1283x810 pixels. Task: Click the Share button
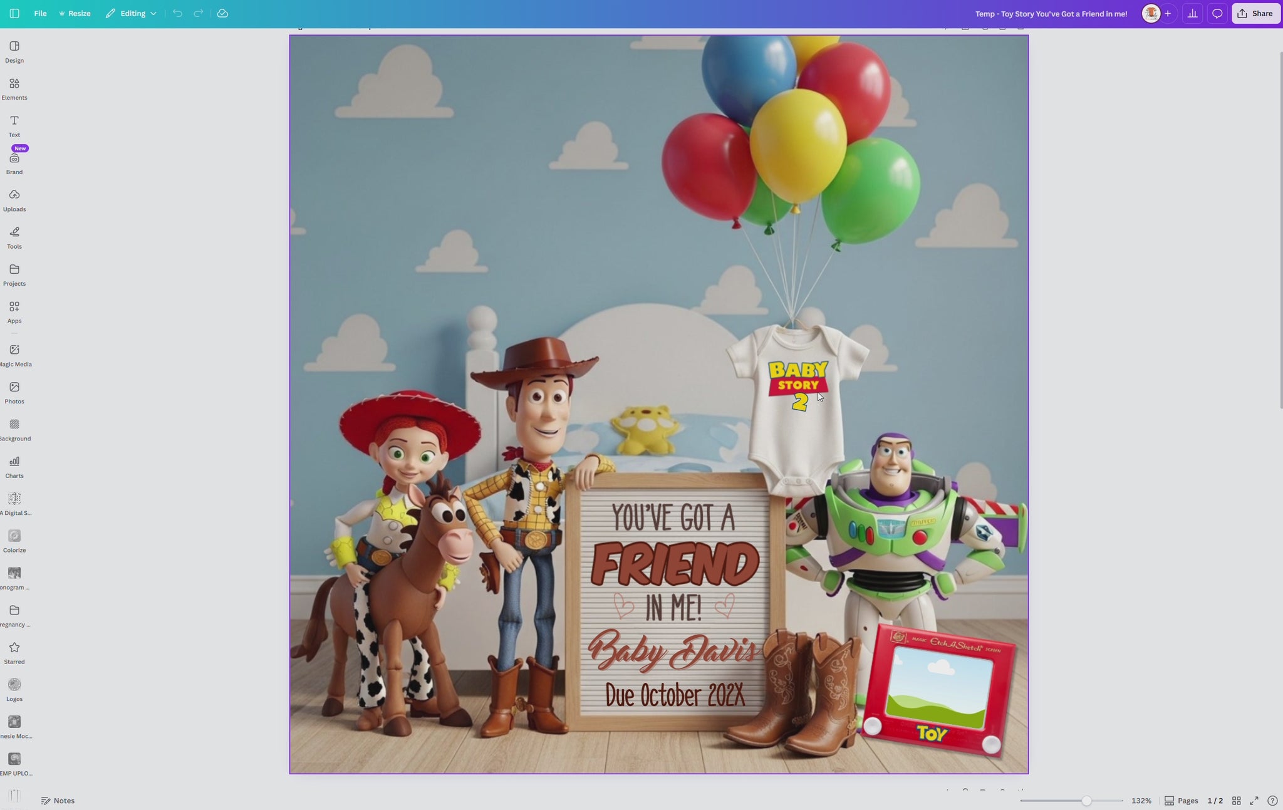[x=1255, y=13]
